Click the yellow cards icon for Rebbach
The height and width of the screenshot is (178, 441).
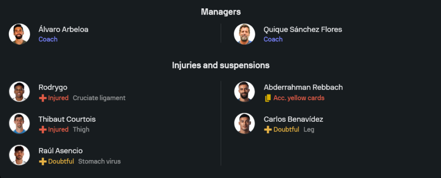(267, 98)
